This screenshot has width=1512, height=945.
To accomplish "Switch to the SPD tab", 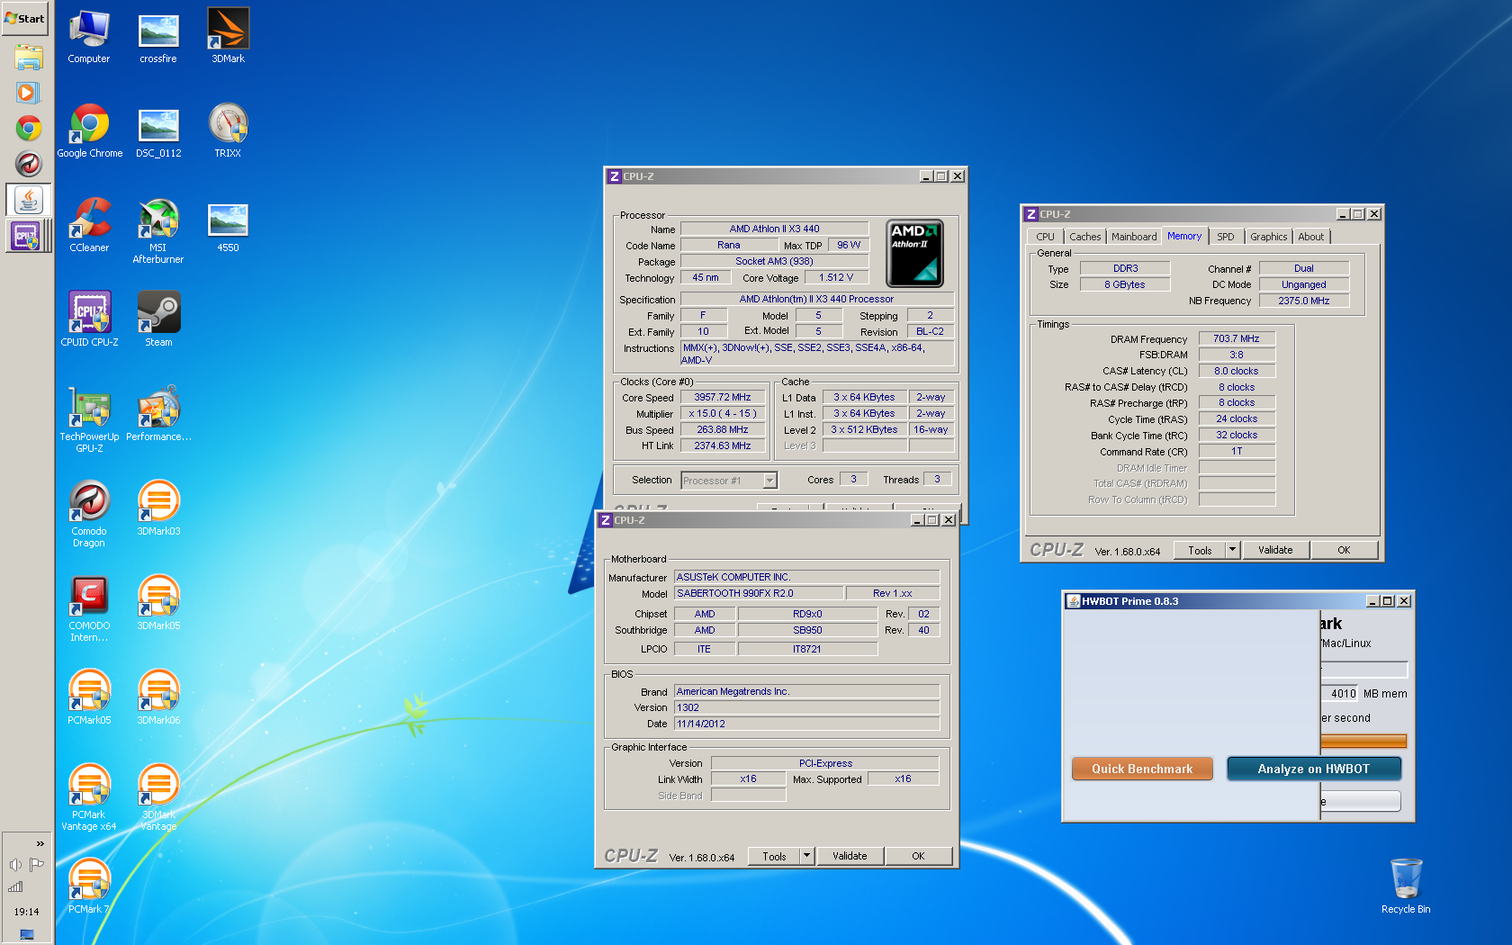I will coord(1226,237).
